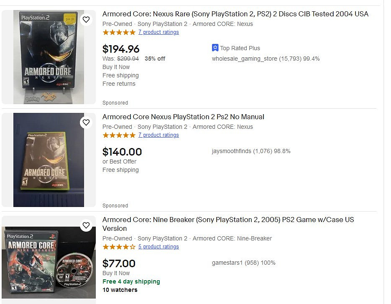Open Armored Core Nexus No Manual title
Screen dimensions: 391x304
pos(183,117)
